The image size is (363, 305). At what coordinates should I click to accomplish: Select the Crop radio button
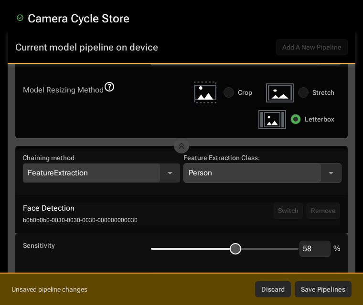coord(229,92)
